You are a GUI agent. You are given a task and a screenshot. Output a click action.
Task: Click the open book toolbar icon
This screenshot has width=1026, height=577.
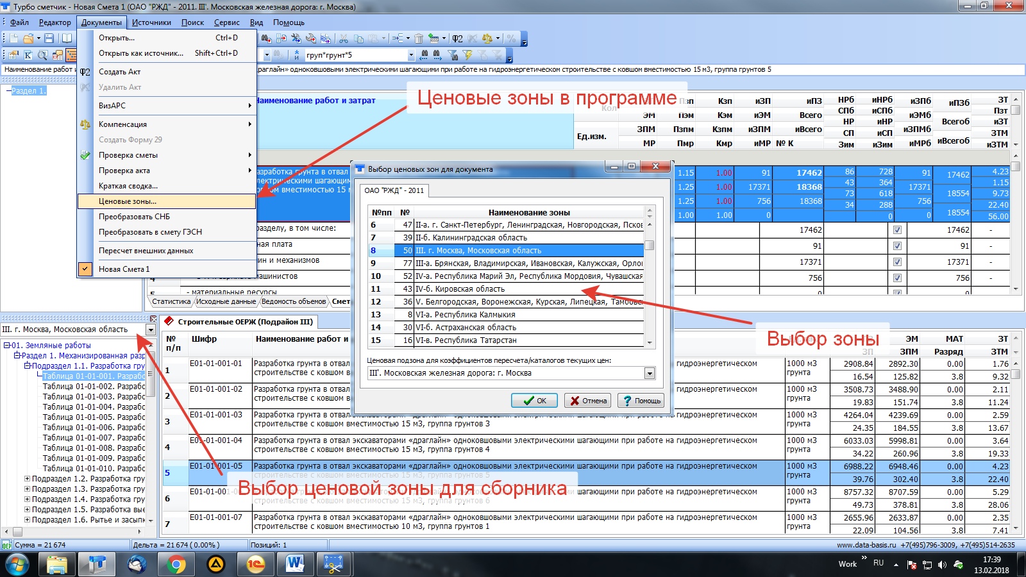pos(66,38)
